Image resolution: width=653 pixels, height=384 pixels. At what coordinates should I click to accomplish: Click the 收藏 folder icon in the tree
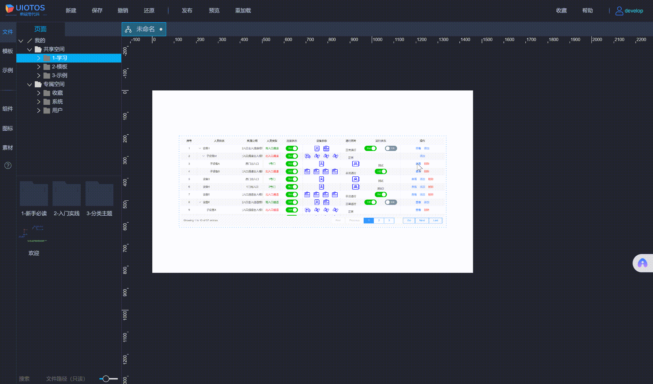[47, 93]
